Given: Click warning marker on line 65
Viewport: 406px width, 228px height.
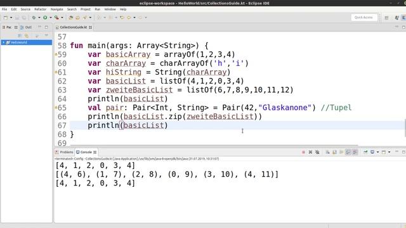Looking at the screenshot, I should point(56,108).
